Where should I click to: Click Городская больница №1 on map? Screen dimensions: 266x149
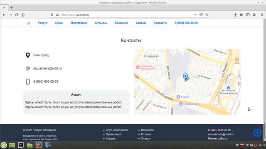[x=146, y=67]
